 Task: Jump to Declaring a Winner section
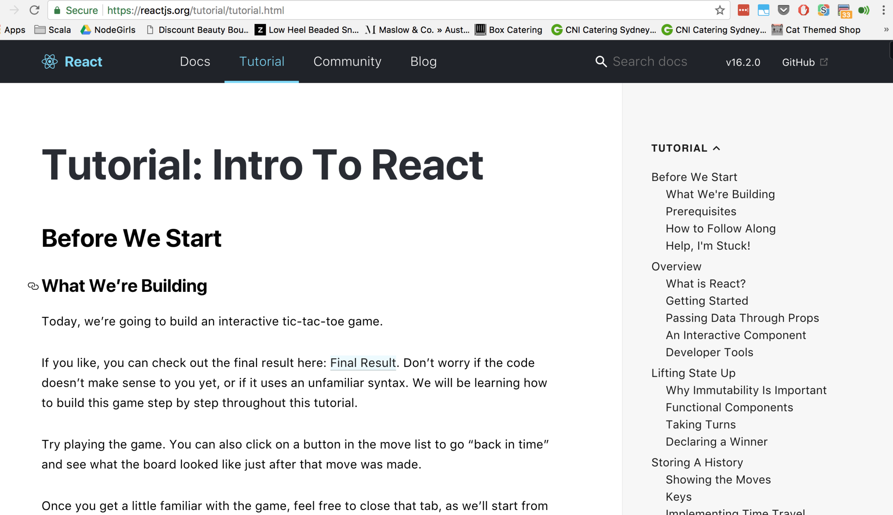pos(716,441)
